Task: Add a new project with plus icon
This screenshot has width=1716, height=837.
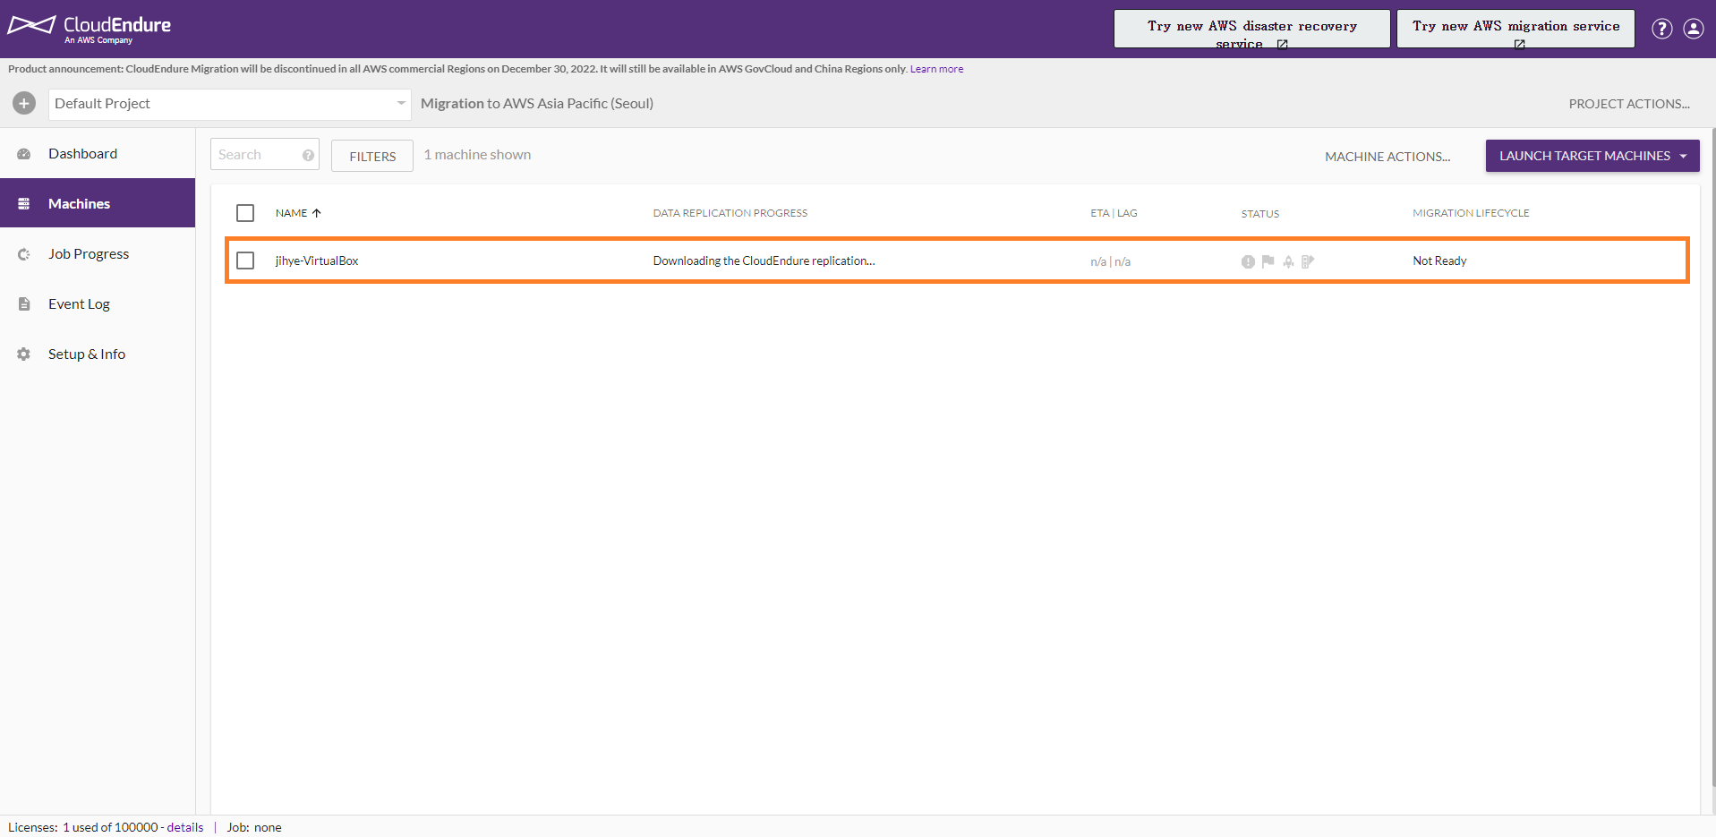Action: [x=24, y=103]
